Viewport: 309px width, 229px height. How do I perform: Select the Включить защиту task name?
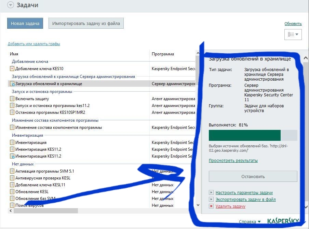click(x=32, y=99)
